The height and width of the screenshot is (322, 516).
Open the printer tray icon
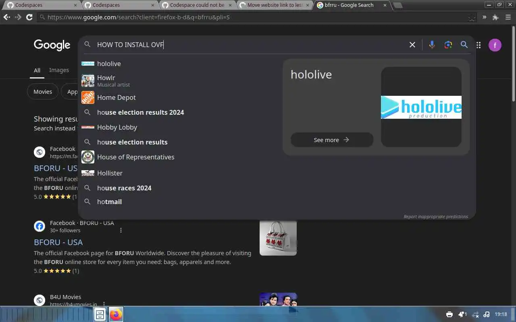[x=449, y=314]
